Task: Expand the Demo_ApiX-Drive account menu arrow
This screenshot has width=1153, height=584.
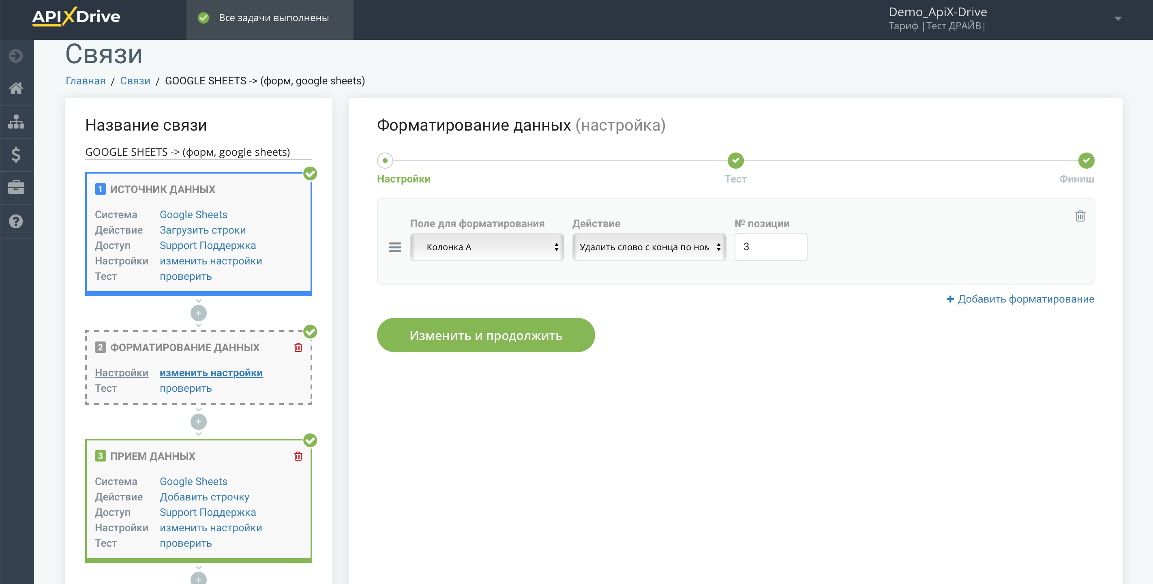Action: click(x=1118, y=18)
